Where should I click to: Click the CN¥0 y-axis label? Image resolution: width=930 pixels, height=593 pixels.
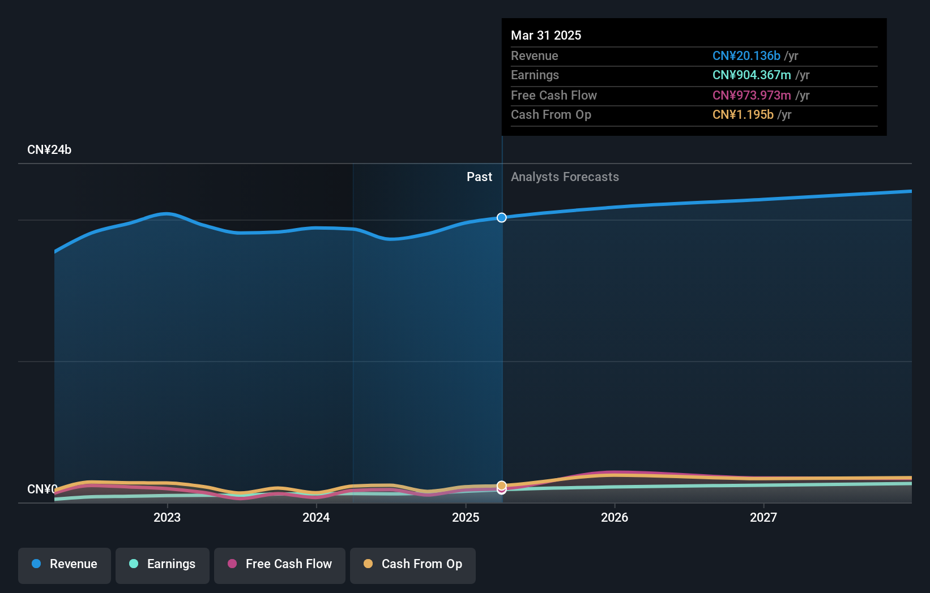pos(42,489)
